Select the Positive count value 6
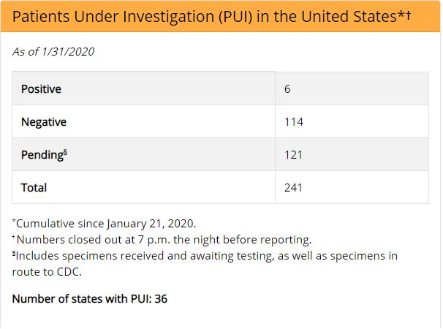The image size is (443, 329). coord(287,88)
